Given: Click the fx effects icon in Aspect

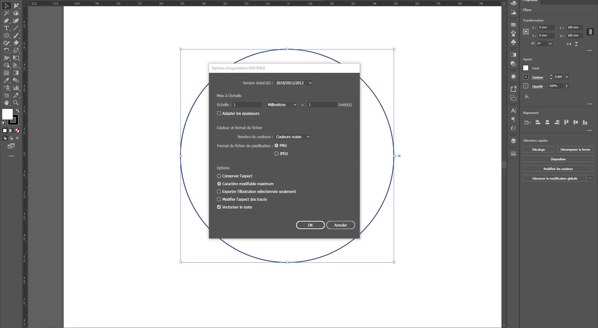Looking at the screenshot, I should point(527,96).
